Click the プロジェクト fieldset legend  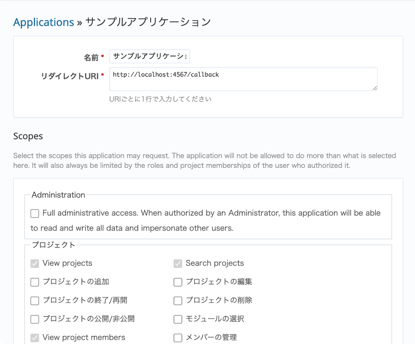click(53, 245)
